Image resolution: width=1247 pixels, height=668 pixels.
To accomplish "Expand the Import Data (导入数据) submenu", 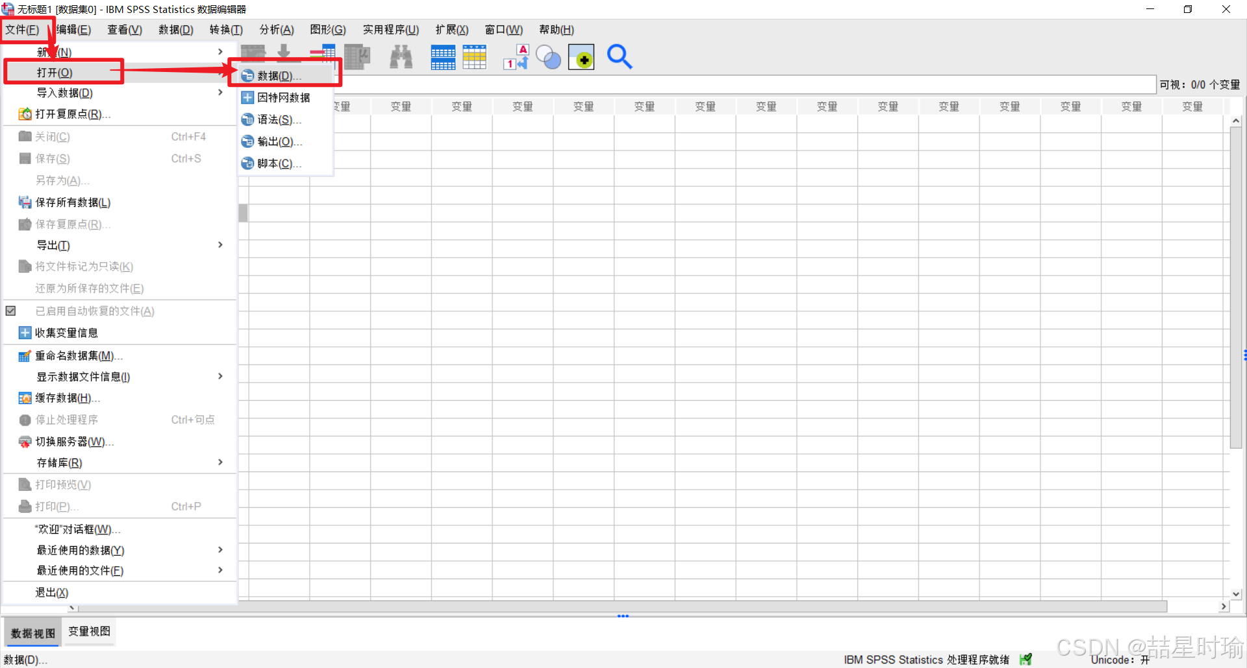I will pos(221,93).
